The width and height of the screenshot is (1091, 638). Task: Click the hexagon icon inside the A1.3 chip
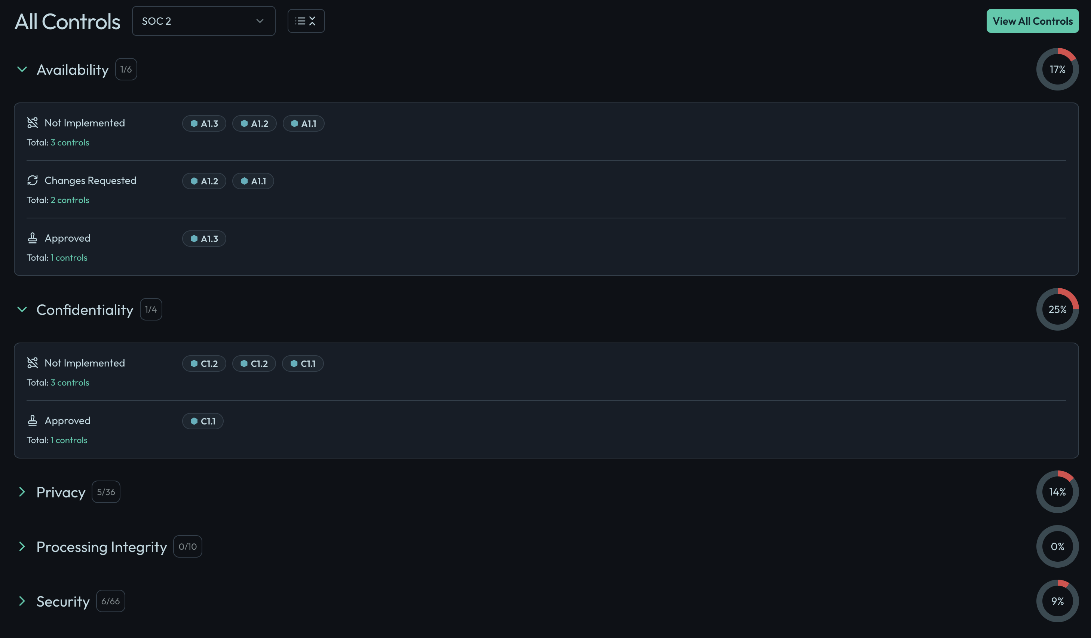point(194,123)
